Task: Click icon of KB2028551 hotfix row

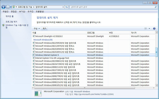Action: pos(34,52)
